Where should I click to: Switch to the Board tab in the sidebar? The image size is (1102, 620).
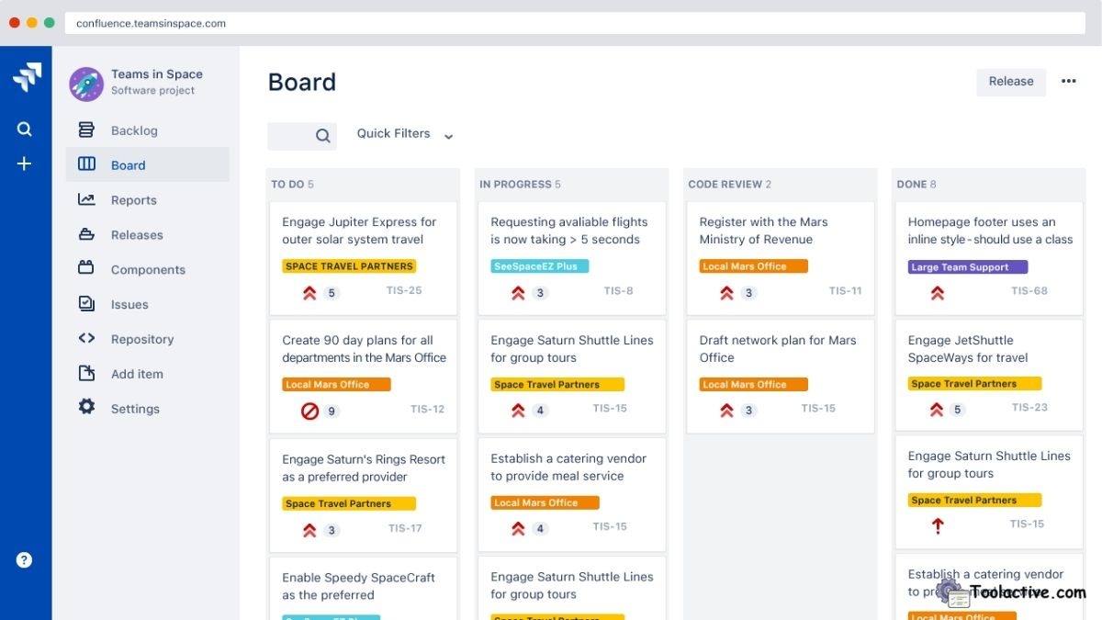click(127, 164)
